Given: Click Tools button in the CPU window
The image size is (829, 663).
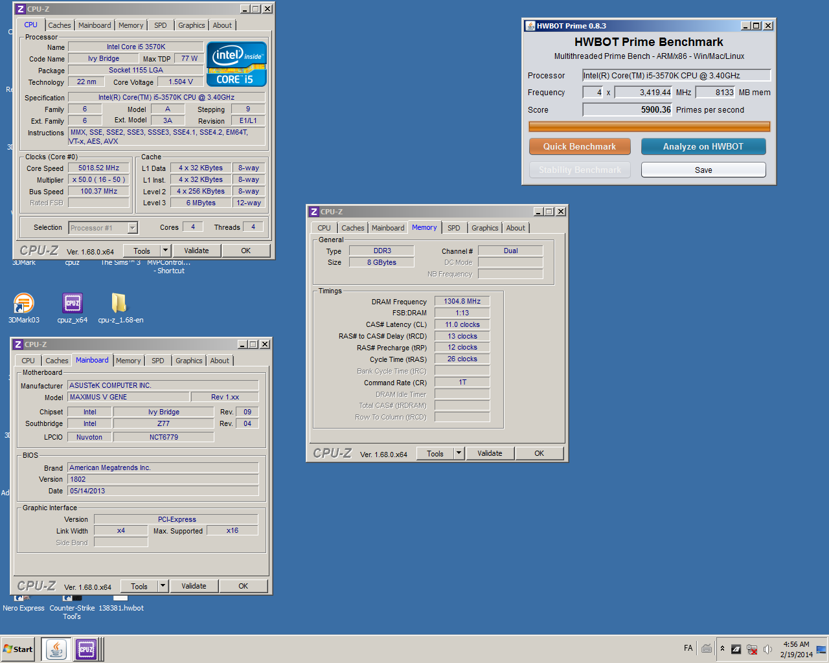Looking at the screenshot, I should [x=142, y=251].
